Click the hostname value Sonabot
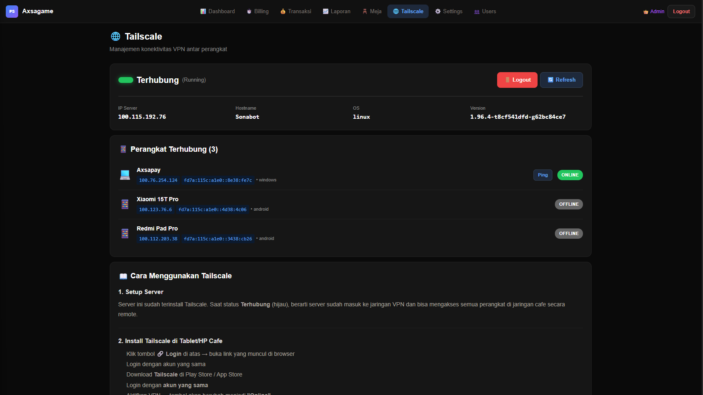This screenshot has width=703, height=395. coord(247,117)
